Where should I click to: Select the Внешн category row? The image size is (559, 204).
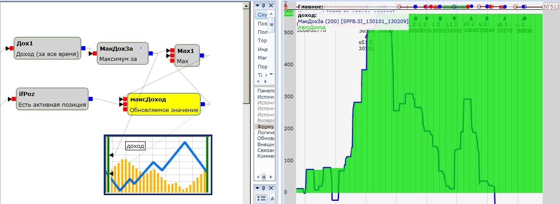pyautogui.click(x=265, y=144)
